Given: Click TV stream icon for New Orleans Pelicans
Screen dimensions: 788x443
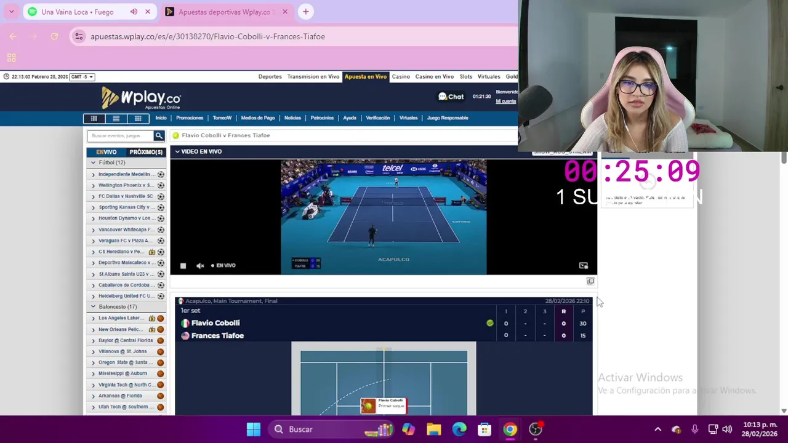Looking at the screenshot, I should (x=151, y=329).
